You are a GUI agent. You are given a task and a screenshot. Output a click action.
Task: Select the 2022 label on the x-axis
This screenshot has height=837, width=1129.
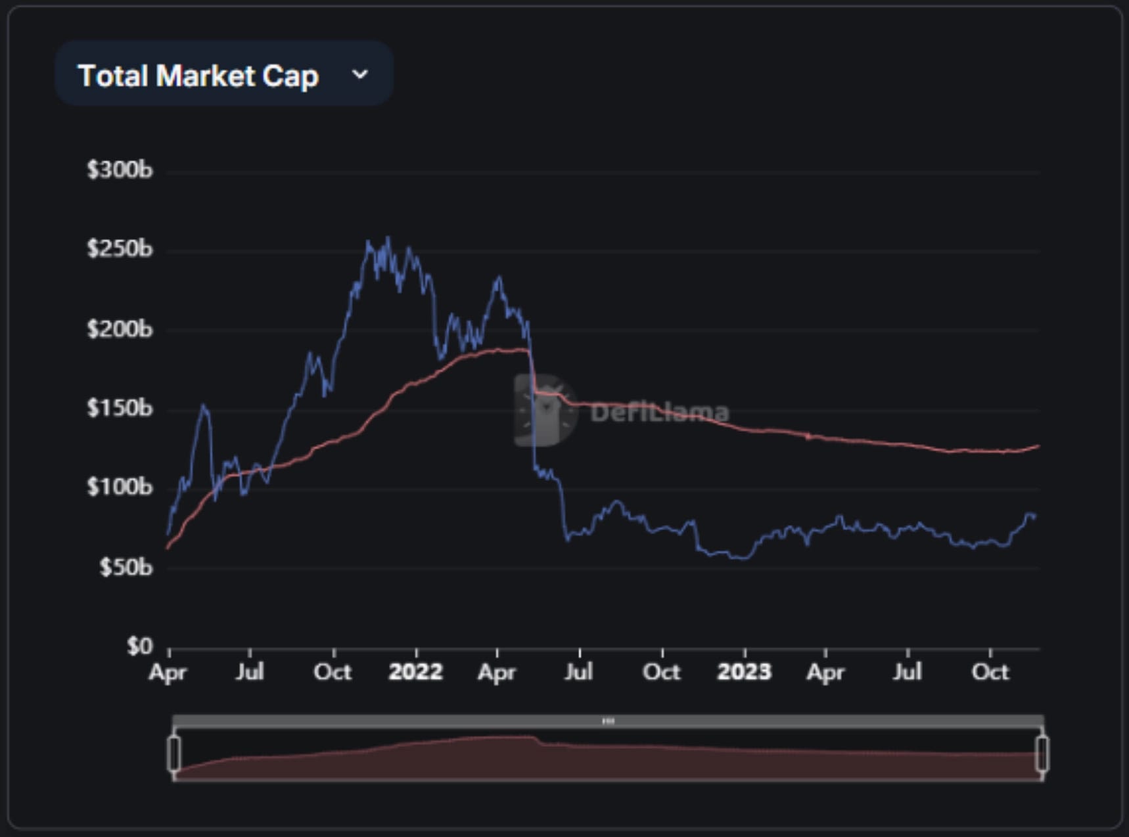[x=417, y=672]
